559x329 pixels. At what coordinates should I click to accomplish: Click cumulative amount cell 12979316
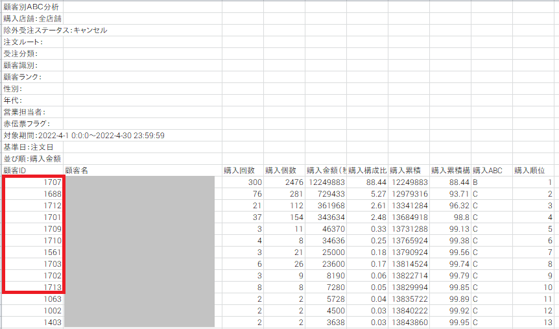pyautogui.click(x=409, y=194)
